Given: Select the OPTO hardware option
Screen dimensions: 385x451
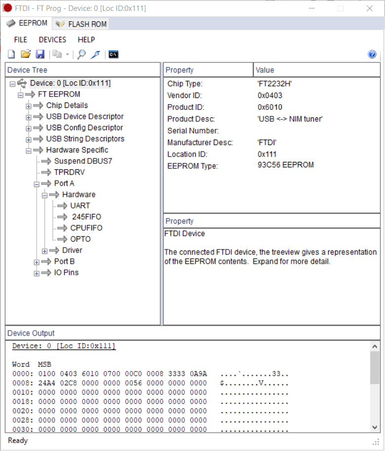Looking at the screenshot, I should (x=81, y=239).
